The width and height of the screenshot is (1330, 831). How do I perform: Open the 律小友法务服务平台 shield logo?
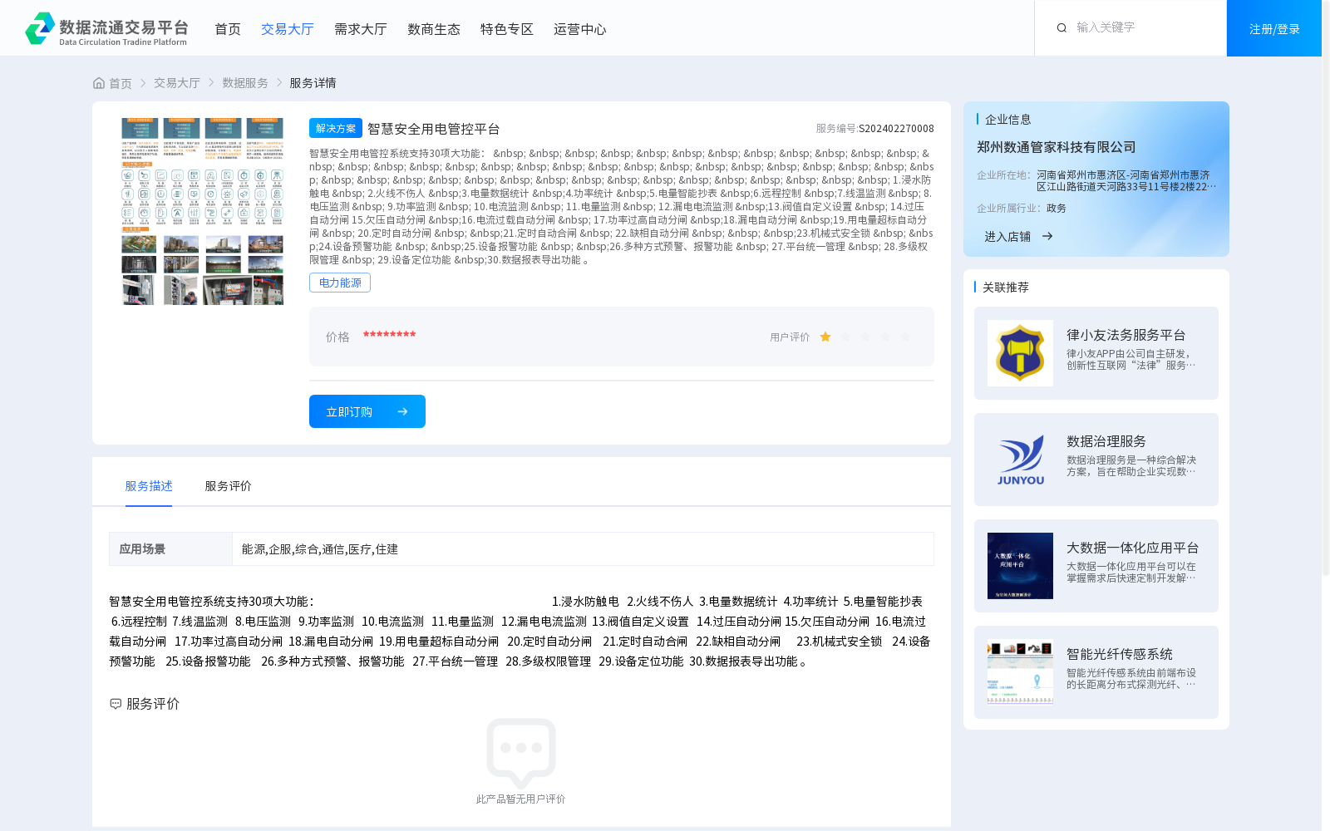(1020, 353)
